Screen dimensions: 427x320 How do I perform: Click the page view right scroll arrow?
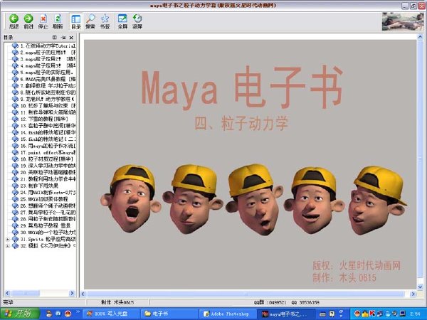[413, 294]
